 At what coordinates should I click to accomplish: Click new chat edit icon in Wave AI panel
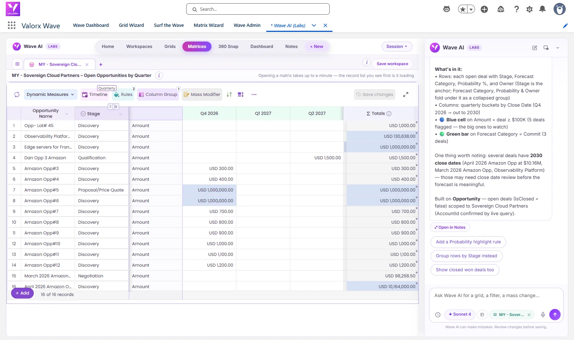tap(535, 48)
